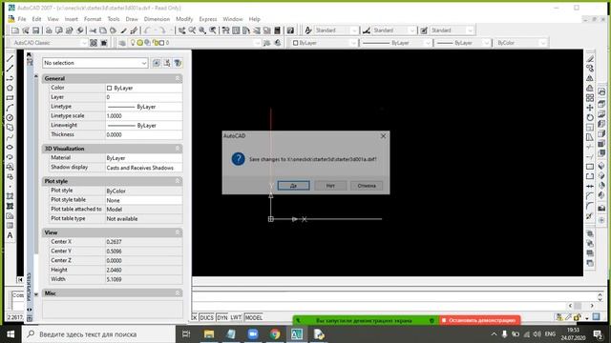Collapse the View properties section
The width and height of the screenshot is (611, 343).
pyautogui.click(x=178, y=232)
